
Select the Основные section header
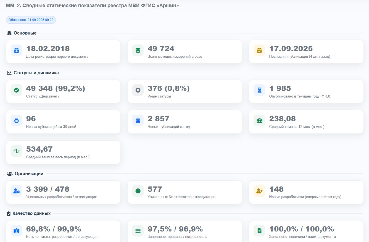(x=25, y=33)
